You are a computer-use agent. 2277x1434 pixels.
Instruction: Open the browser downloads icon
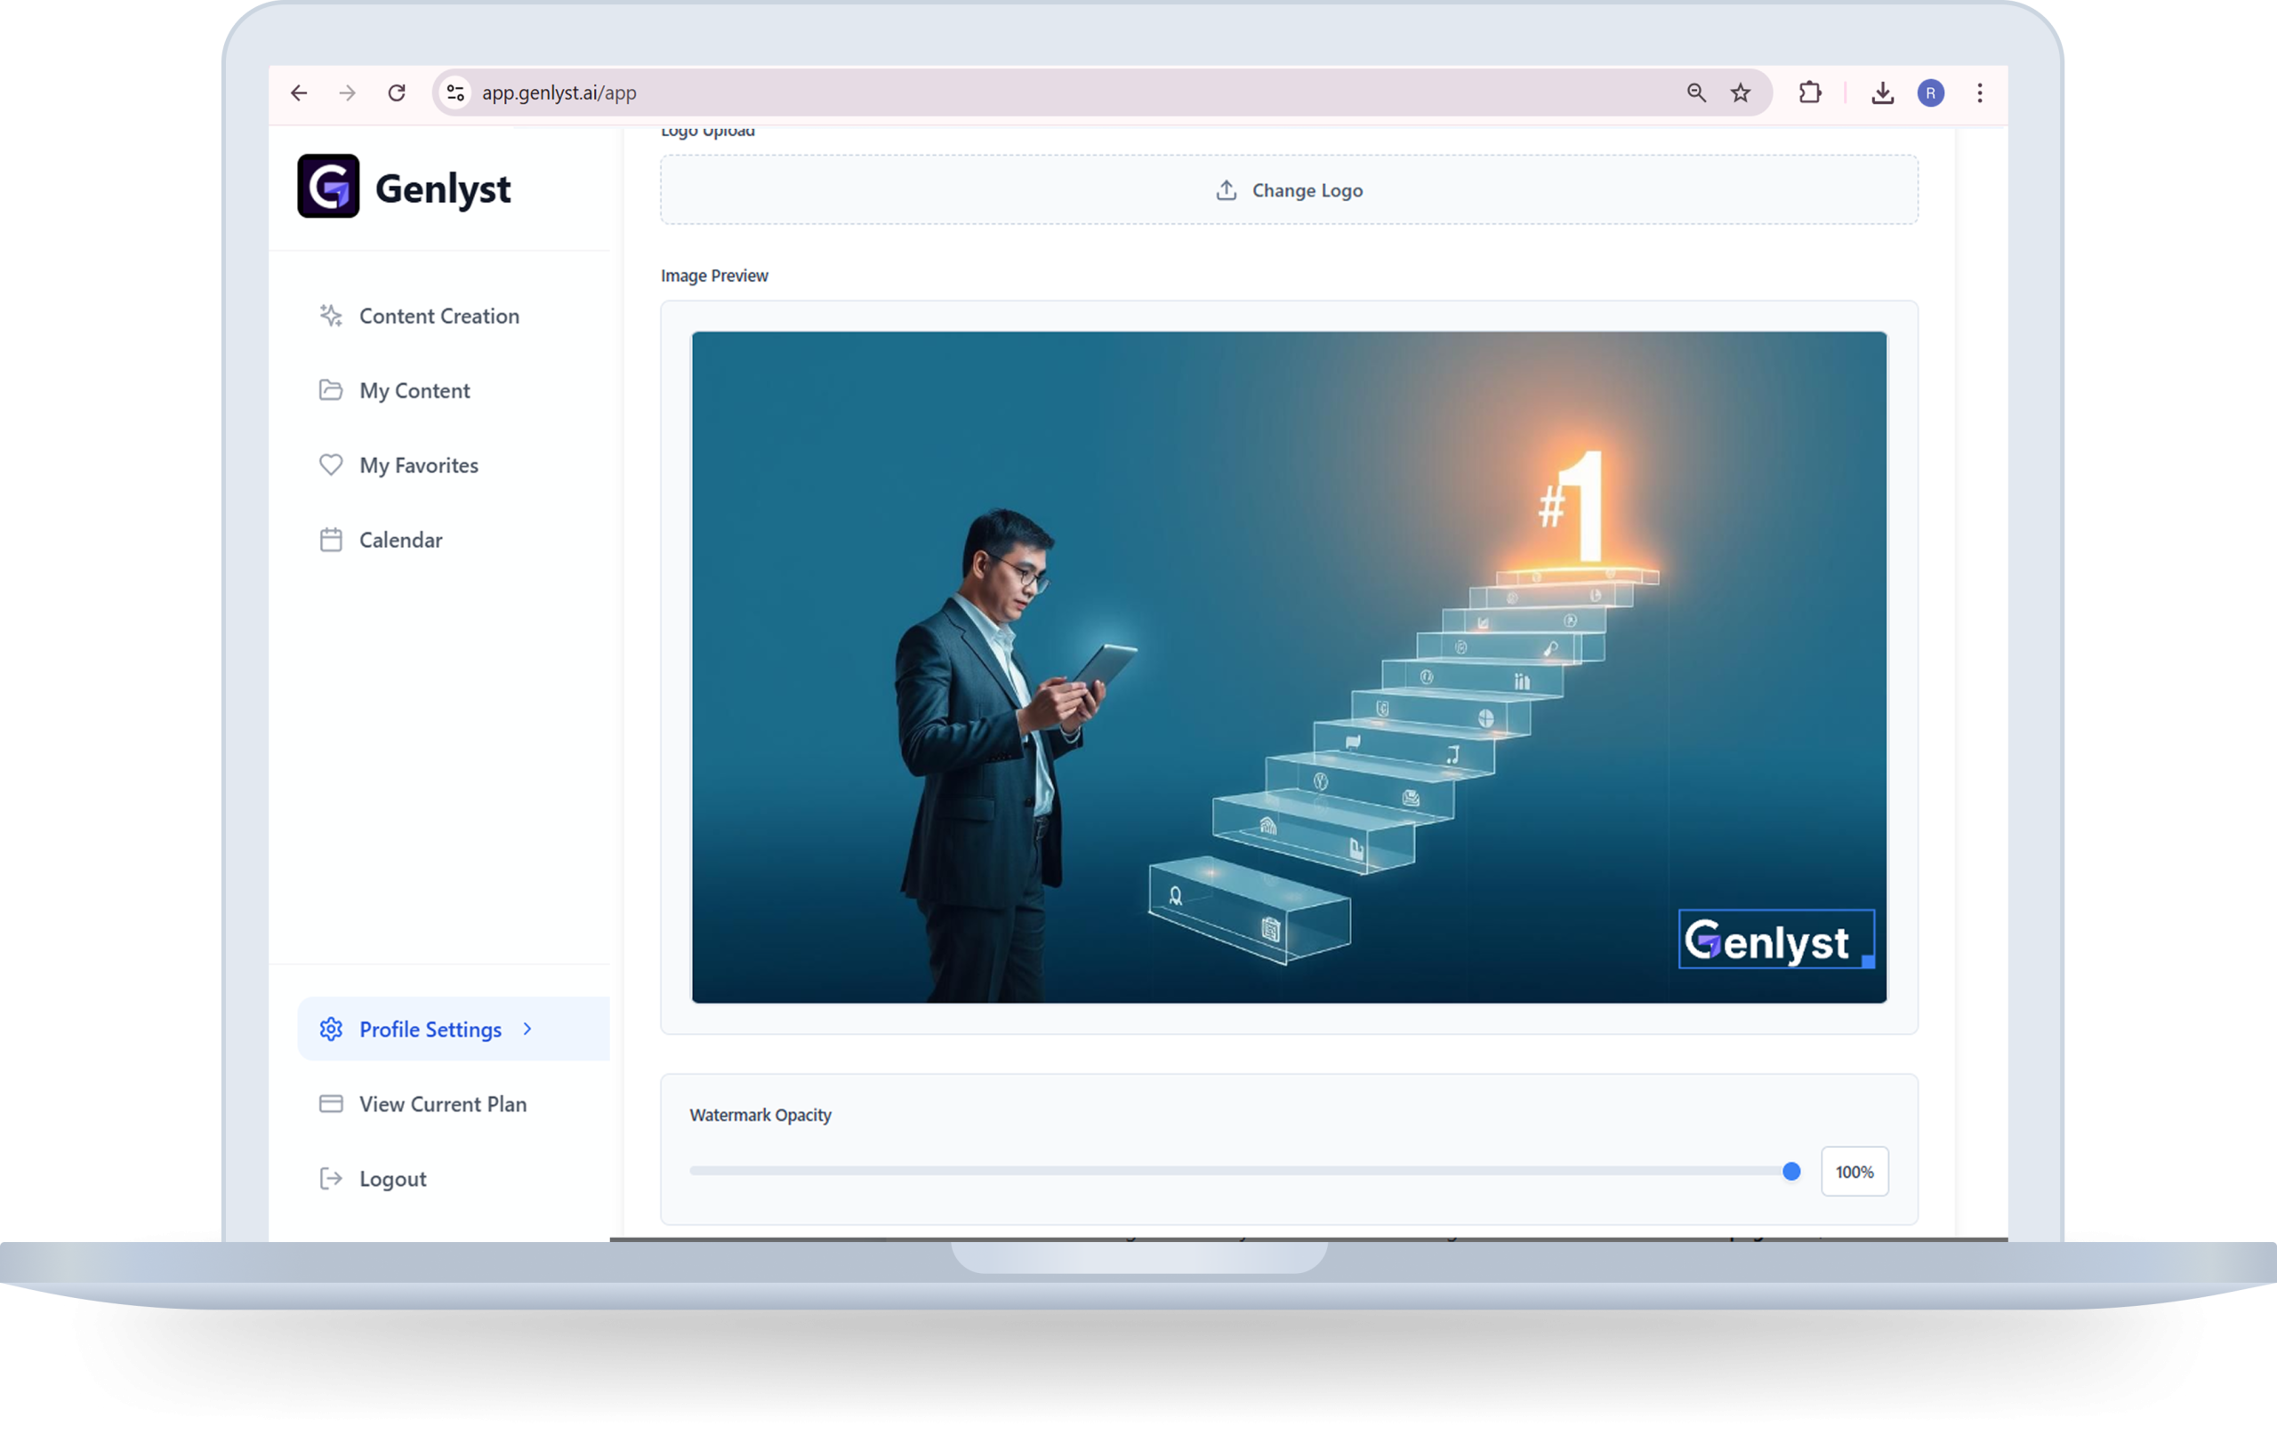coord(1883,92)
